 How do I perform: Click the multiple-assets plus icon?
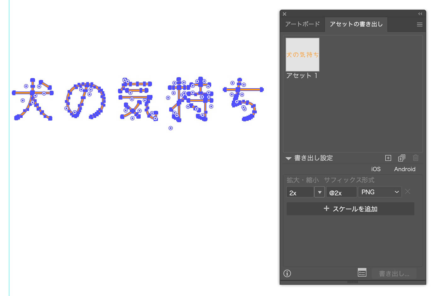401,158
